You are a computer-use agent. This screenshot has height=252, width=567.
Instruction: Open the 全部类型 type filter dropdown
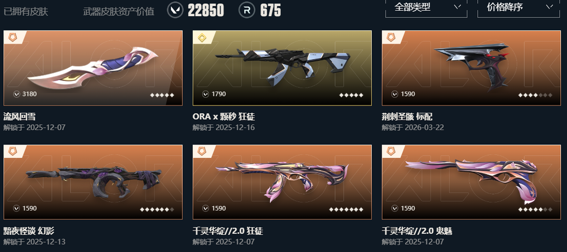pos(426,8)
